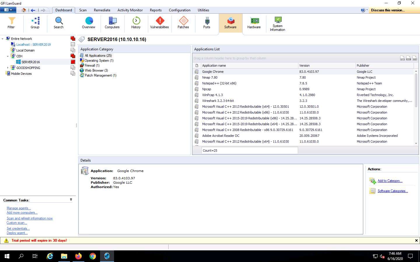420x262 pixels.
Task: Collapse the CEH tree node
Action: pyautogui.click(x=8, y=56)
